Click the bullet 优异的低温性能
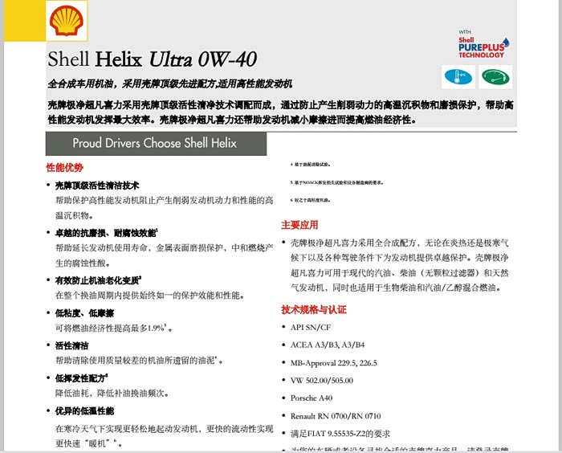 tap(84, 411)
